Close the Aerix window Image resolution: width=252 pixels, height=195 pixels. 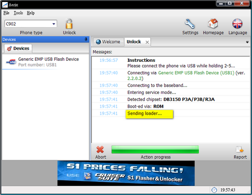tap(241, 4)
